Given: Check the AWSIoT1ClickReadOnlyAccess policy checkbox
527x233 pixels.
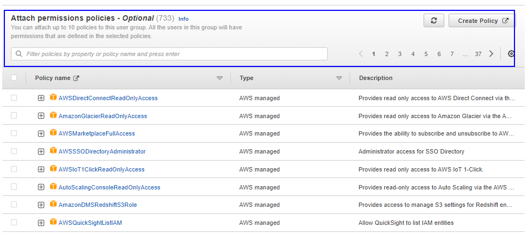Looking at the screenshot, I should [x=14, y=169].
